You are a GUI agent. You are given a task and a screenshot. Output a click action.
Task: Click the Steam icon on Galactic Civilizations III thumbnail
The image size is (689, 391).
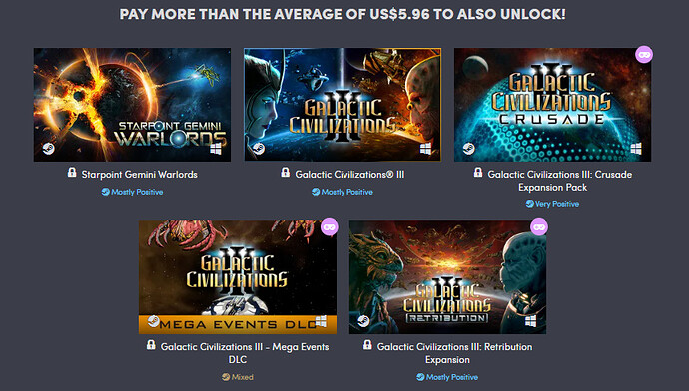coord(259,149)
